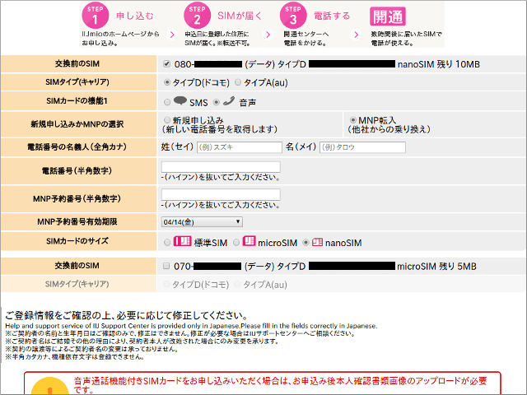Click the 電話番号の名義人(全角カナ) label

(77, 146)
